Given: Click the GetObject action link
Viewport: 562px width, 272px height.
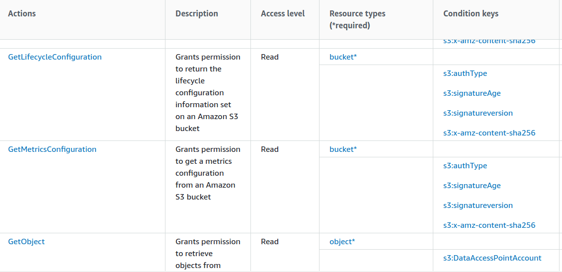Looking at the screenshot, I should pos(26,242).
